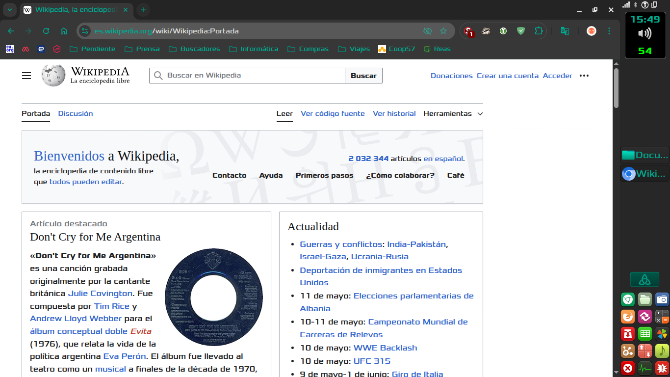Click the Ayuda menu link
The width and height of the screenshot is (670, 377).
pos(271,175)
